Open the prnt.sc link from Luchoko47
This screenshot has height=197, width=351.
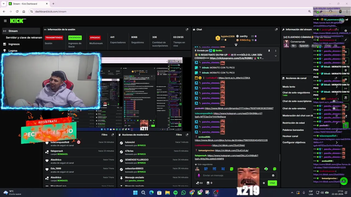click(x=234, y=78)
